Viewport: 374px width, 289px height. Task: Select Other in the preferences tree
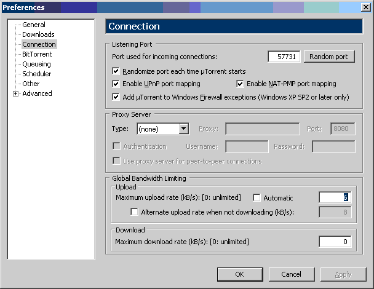pyautogui.click(x=31, y=84)
